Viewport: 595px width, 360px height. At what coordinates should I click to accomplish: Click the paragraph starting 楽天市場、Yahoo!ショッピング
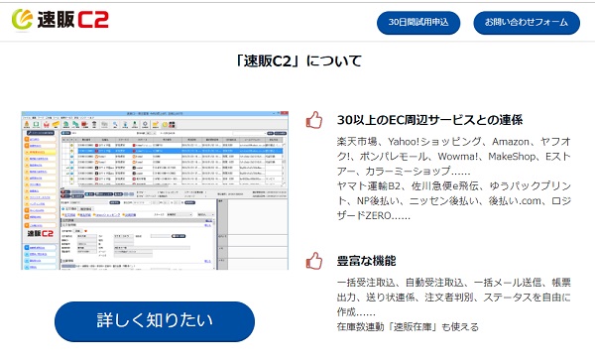(x=454, y=157)
